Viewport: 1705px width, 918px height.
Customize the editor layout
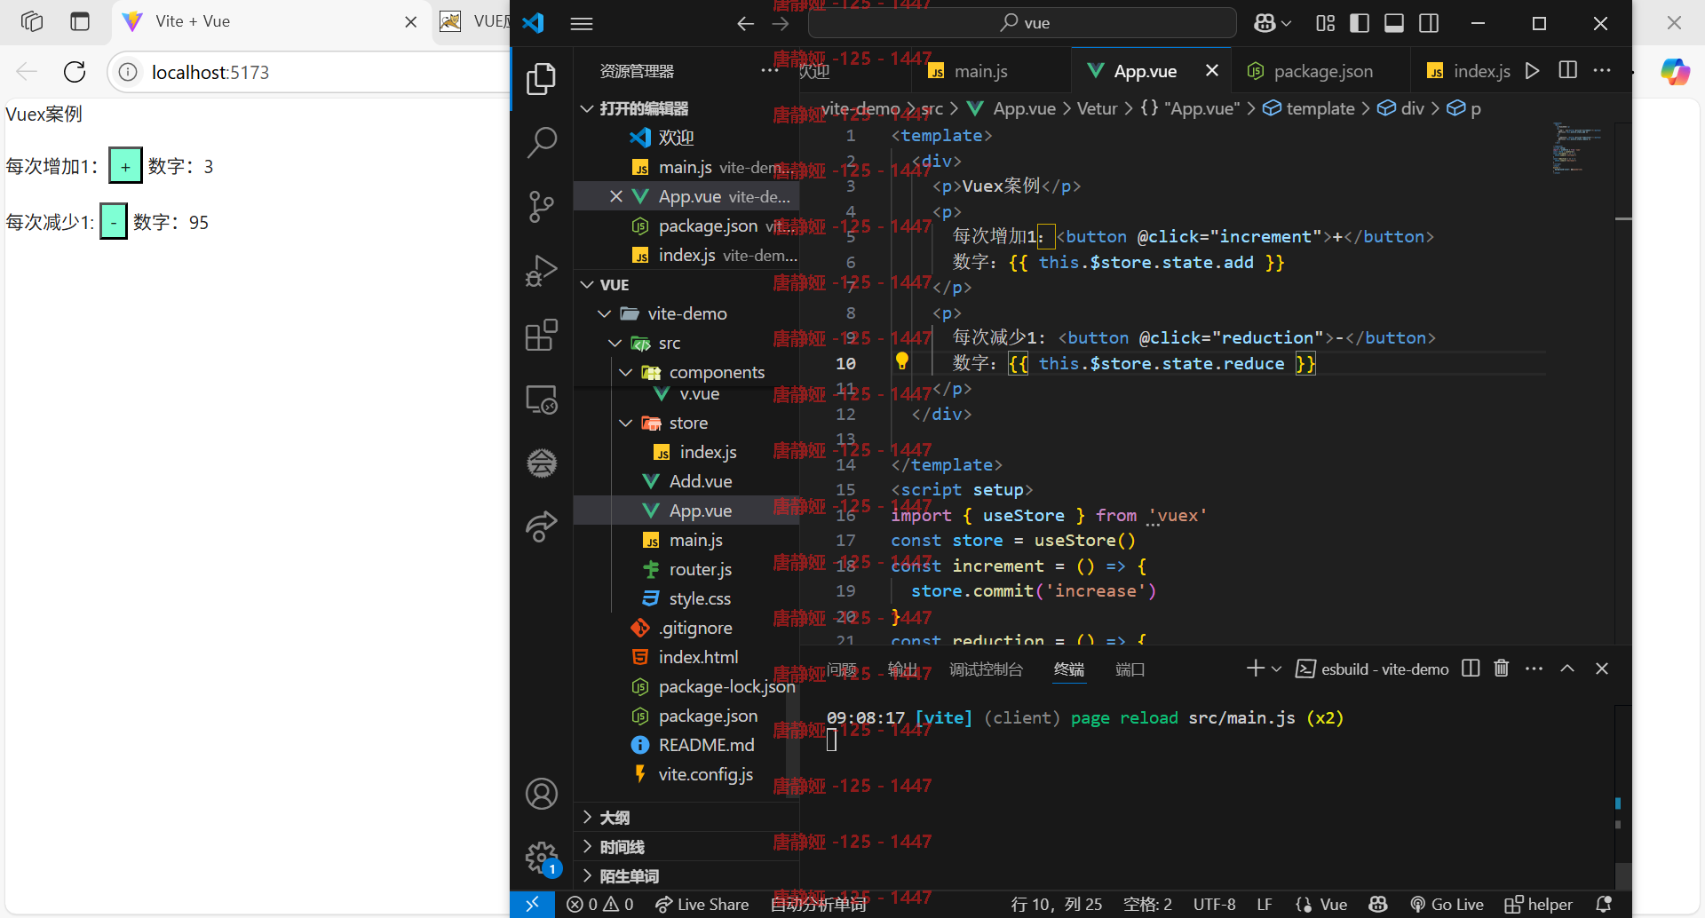(1325, 23)
